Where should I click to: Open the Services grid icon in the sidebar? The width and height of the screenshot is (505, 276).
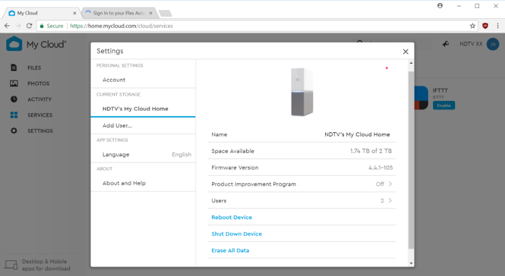click(14, 115)
